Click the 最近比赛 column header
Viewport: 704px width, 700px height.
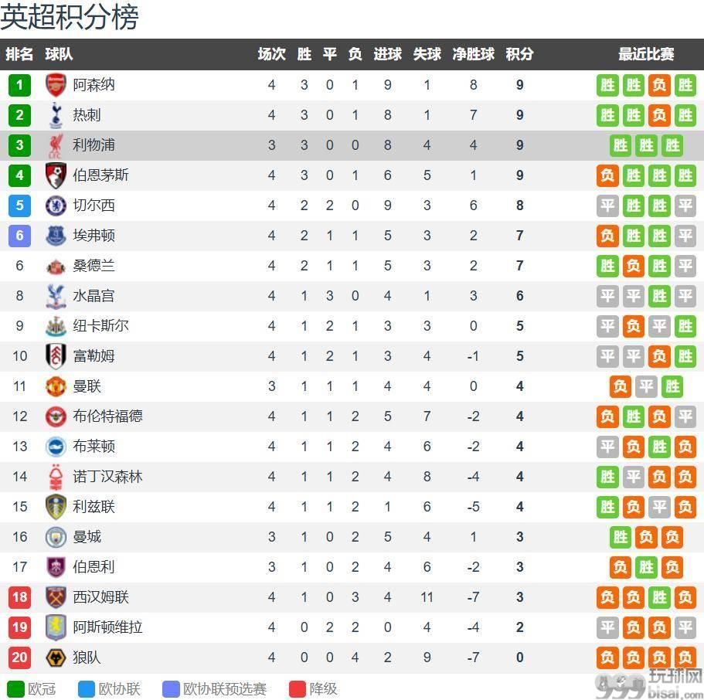(x=646, y=54)
